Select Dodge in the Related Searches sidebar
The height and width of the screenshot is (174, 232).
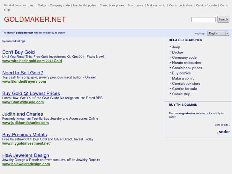click(177, 52)
